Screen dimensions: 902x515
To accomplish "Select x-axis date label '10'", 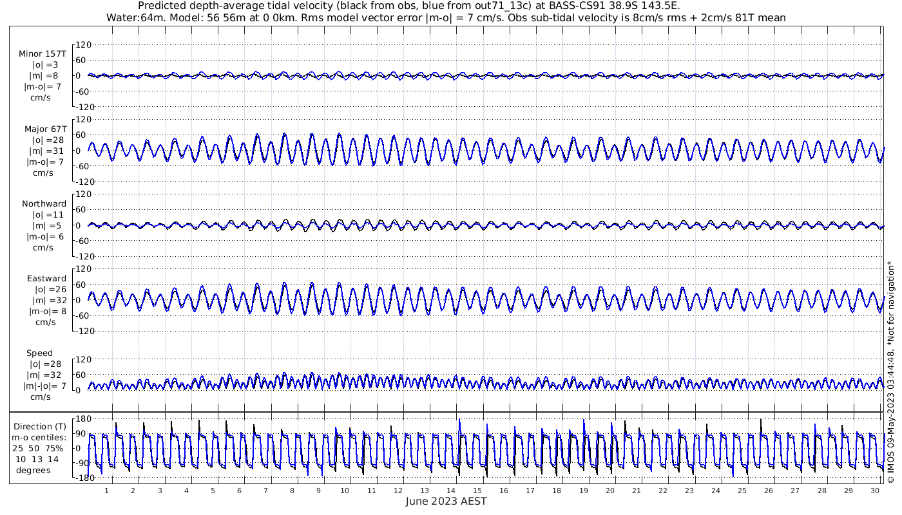I will (x=345, y=491).
